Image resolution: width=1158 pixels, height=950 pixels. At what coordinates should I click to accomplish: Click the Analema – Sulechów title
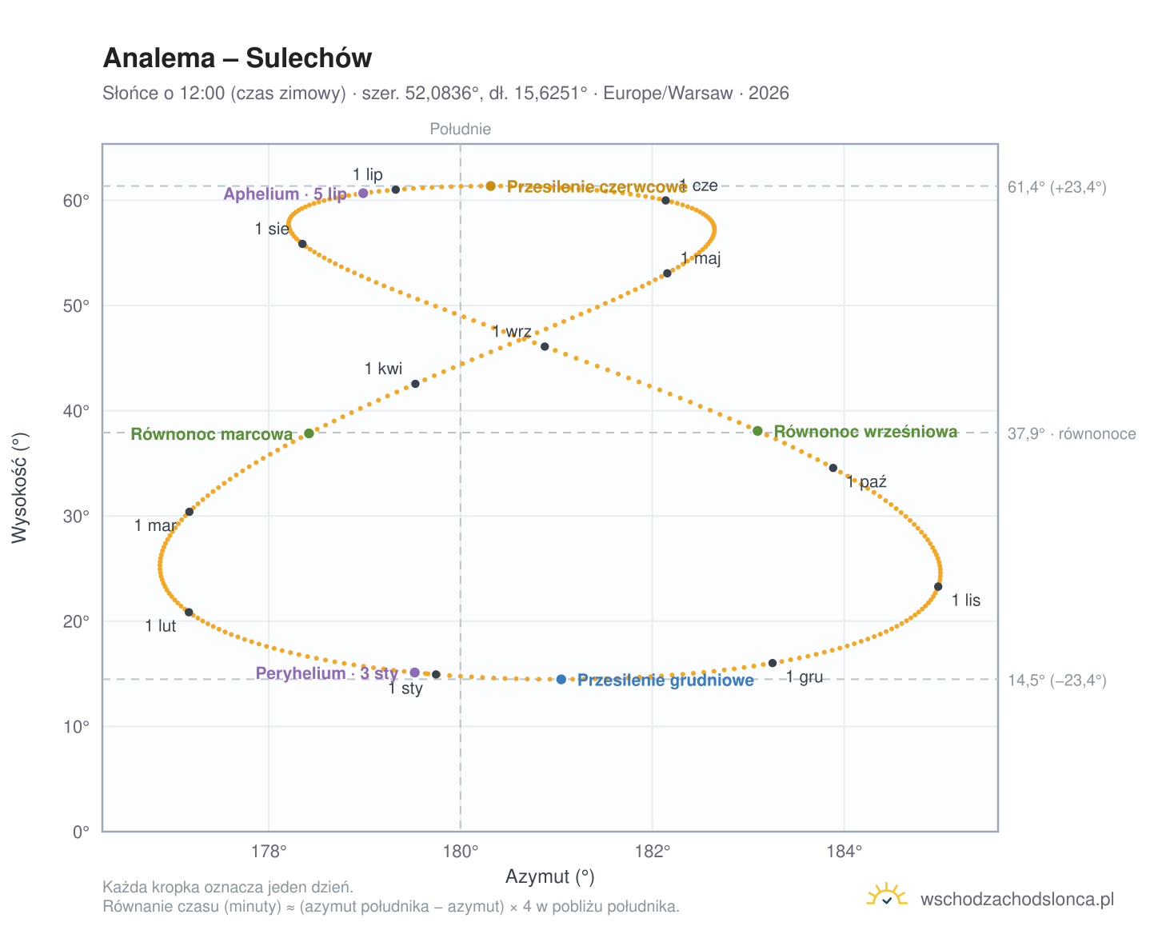coord(238,58)
